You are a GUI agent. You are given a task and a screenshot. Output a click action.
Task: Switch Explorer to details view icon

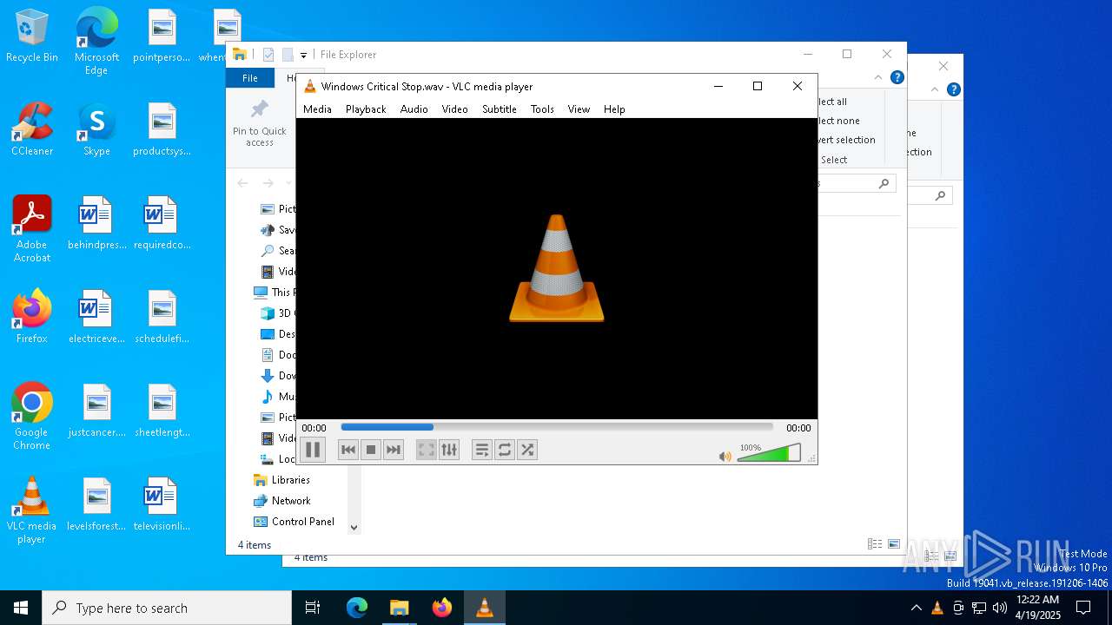[x=875, y=544]
